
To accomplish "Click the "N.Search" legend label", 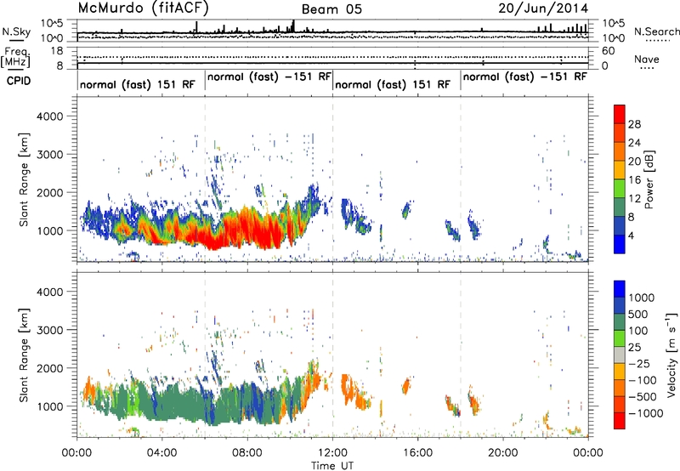I will click(657, 31).
